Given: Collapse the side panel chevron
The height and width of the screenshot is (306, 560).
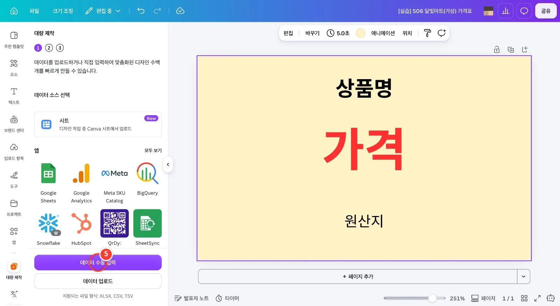Looking at the screenshot, I should tap(168, 165).
